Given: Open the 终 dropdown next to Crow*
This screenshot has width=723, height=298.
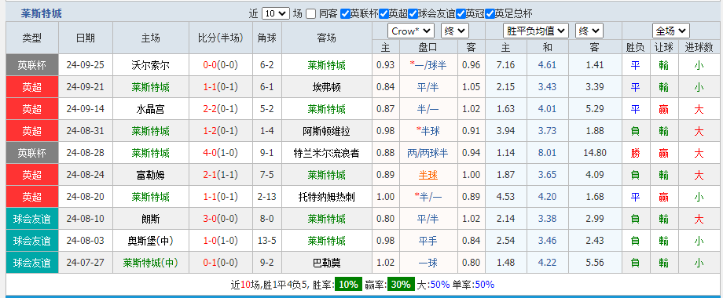Looking at the screenshot, I should click(455, 31).
